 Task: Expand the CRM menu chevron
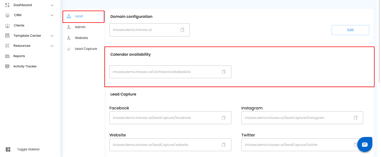(x=52, y=15)
